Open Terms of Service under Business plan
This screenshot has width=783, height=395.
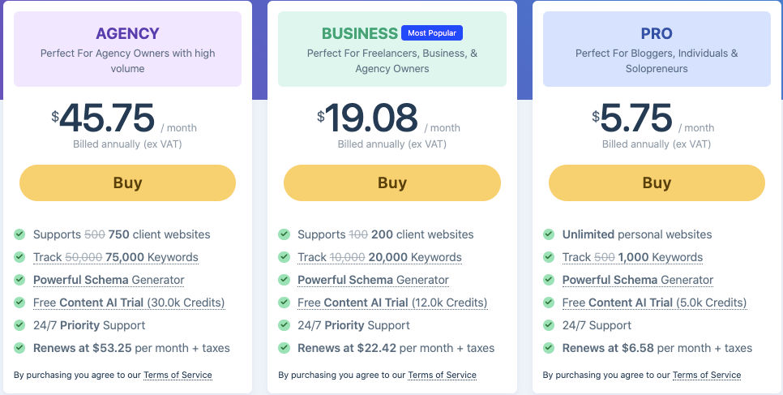click(x=442, y=375)
